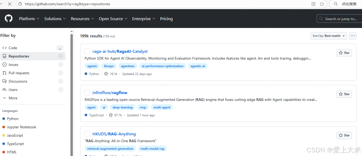Screen dimensions: 362x156
Task: Click the multi-modal-rag topic tag
Action: click(152, 149)
